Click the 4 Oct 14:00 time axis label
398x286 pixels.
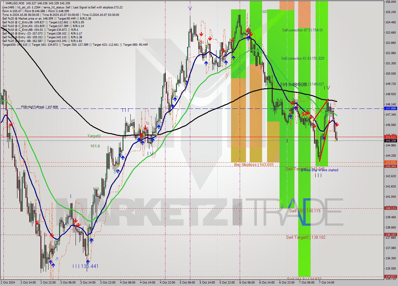point(148,283)
